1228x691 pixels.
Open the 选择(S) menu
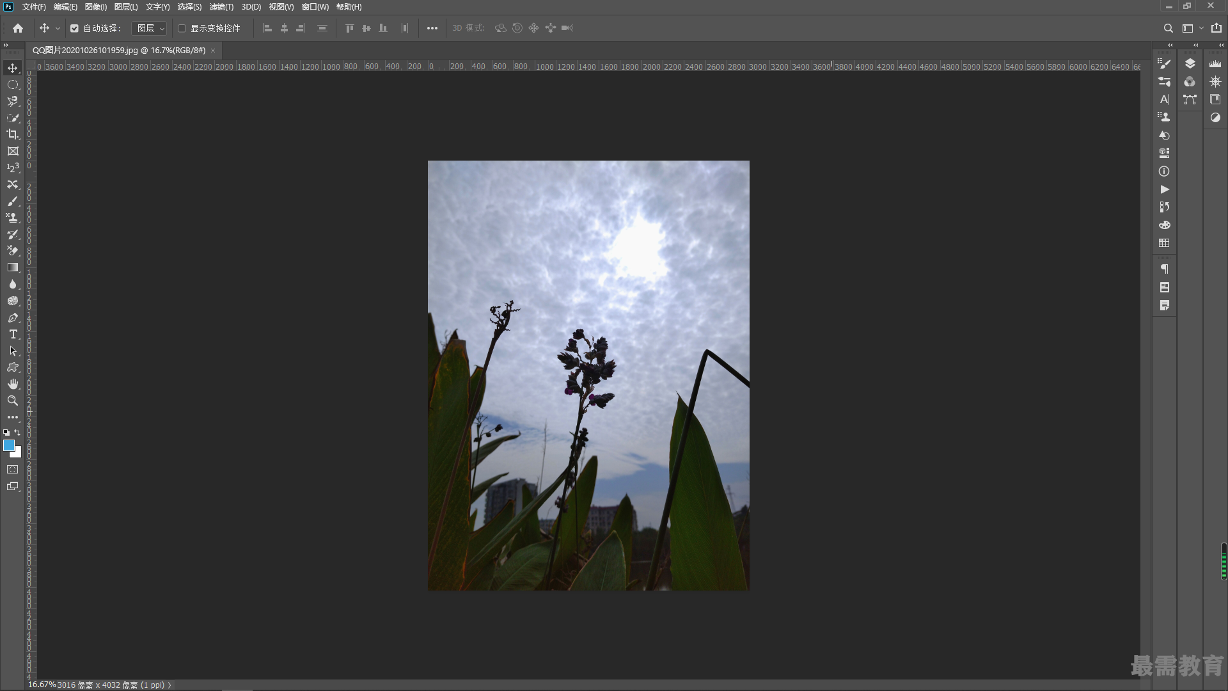point(189,7)
